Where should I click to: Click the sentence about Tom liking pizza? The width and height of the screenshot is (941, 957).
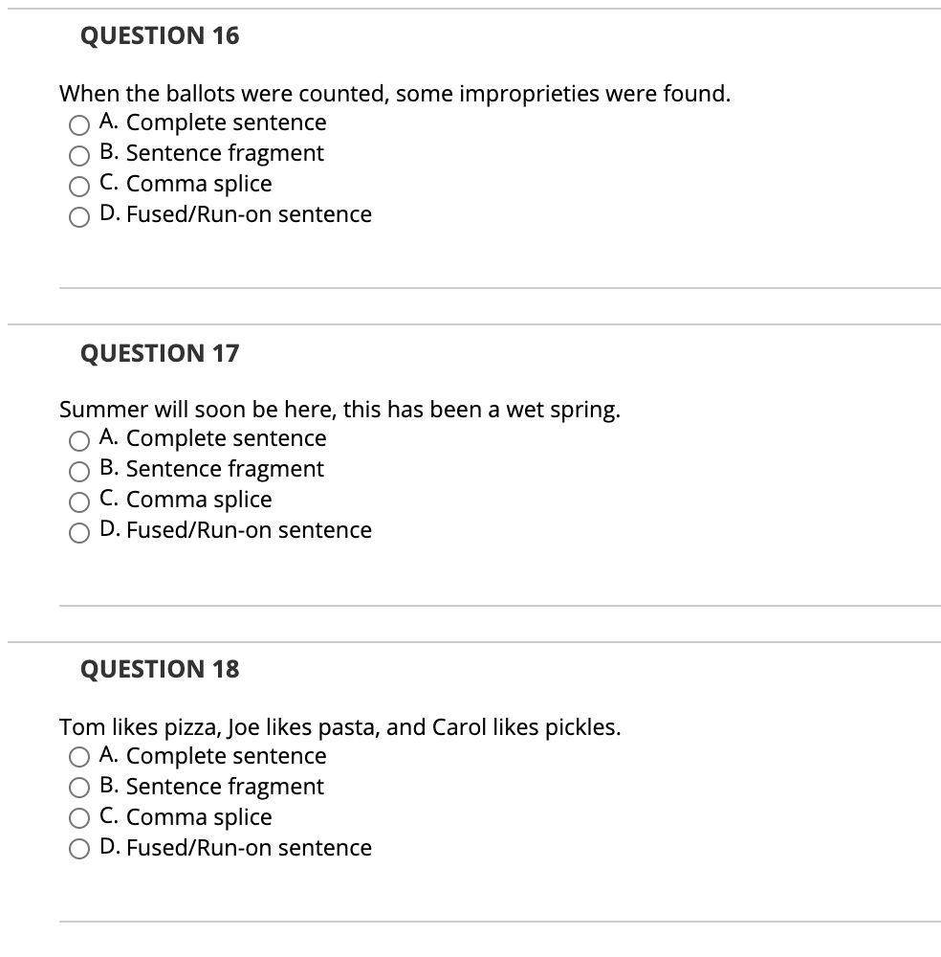point(340,727)
